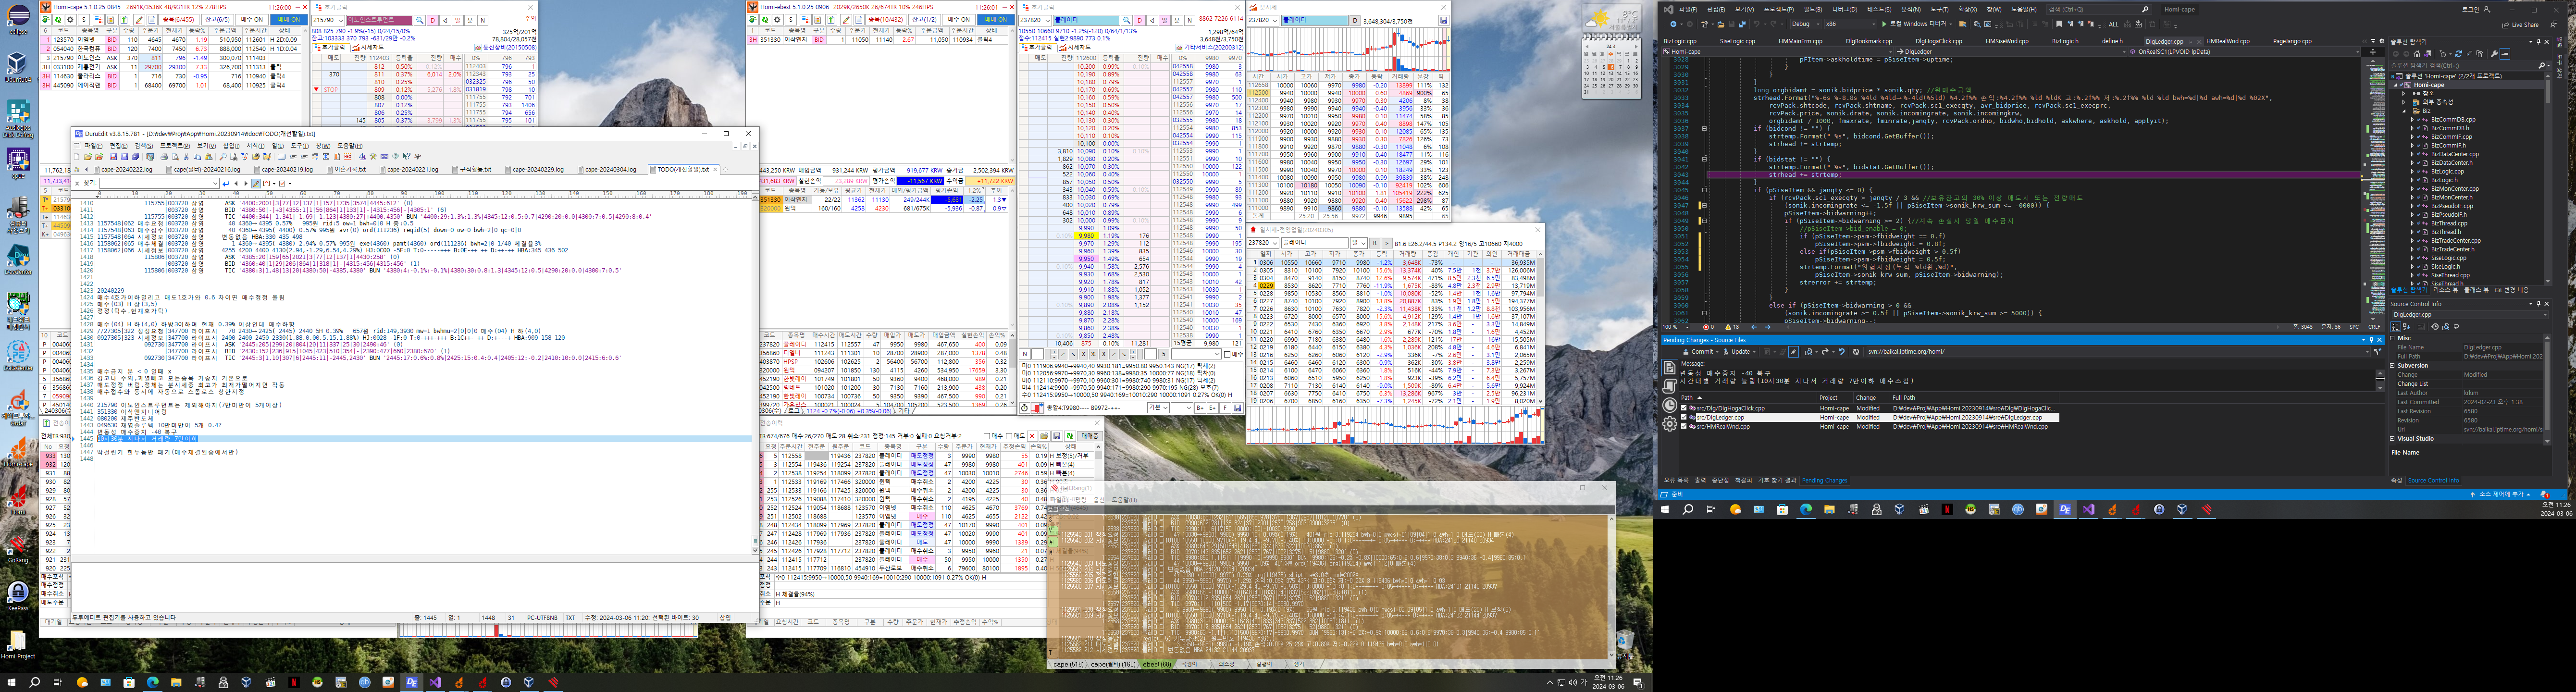The image size is (2576, 692).
Task: Open the 디버그(D) menu in Visual Studio
Action: 1844,9
